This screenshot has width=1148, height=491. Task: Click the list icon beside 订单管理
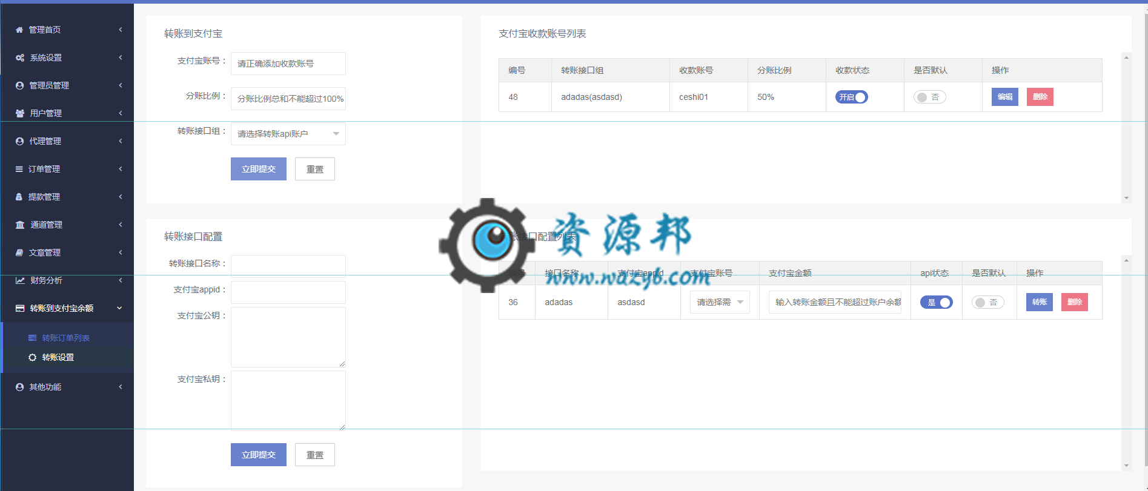tap(19, 169)
